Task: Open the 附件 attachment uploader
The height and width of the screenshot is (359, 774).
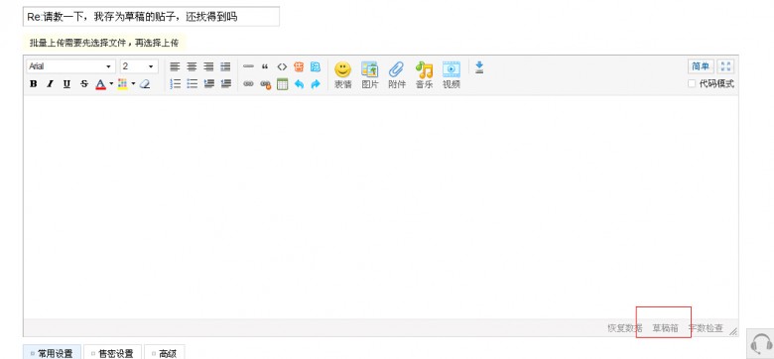Action: tap(397, 75)
